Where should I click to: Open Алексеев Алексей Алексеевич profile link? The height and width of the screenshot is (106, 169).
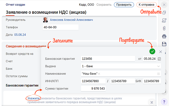[71, 20]
